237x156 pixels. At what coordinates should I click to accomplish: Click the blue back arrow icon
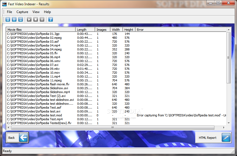[23, 137]
